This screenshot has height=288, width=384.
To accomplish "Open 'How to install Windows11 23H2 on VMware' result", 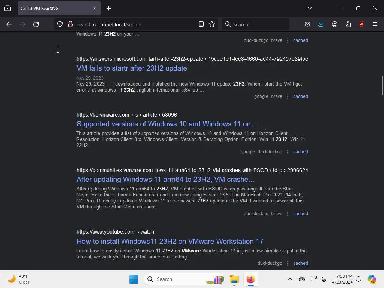I will (170, 241).
